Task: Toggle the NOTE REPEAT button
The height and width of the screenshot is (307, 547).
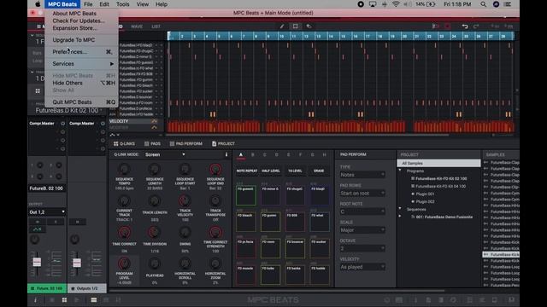Action: click(247, 171)
